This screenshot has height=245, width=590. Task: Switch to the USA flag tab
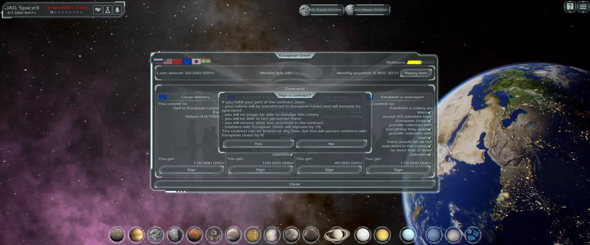(168, 61)
